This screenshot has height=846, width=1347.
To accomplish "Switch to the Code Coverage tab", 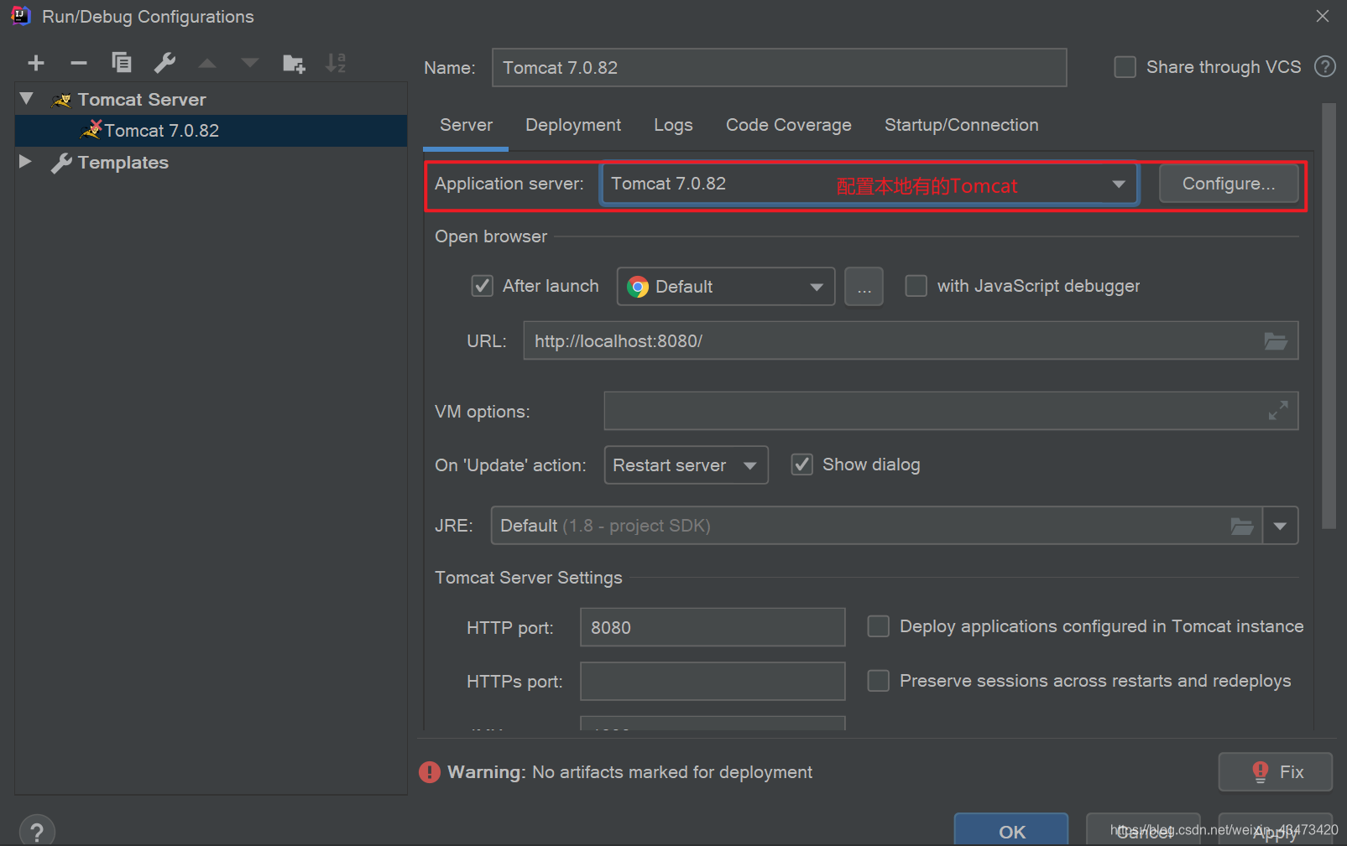I will point(788,125).
